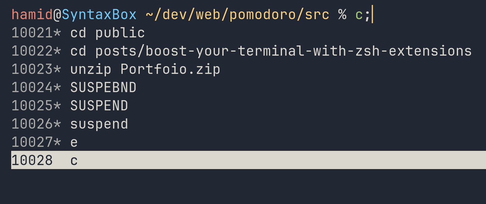Pick the "cd posts/boost-your-terminal-with-zsh-extensions" entry

271,51
